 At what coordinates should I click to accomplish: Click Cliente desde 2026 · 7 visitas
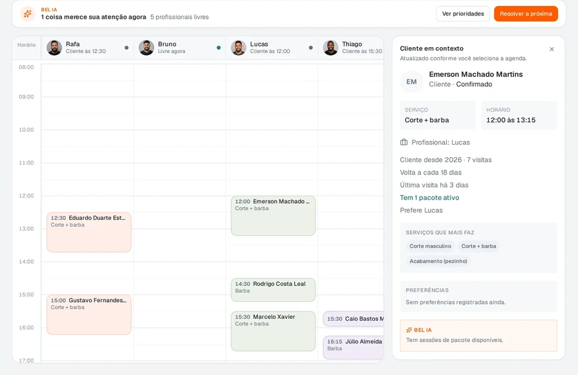[445, 160]
